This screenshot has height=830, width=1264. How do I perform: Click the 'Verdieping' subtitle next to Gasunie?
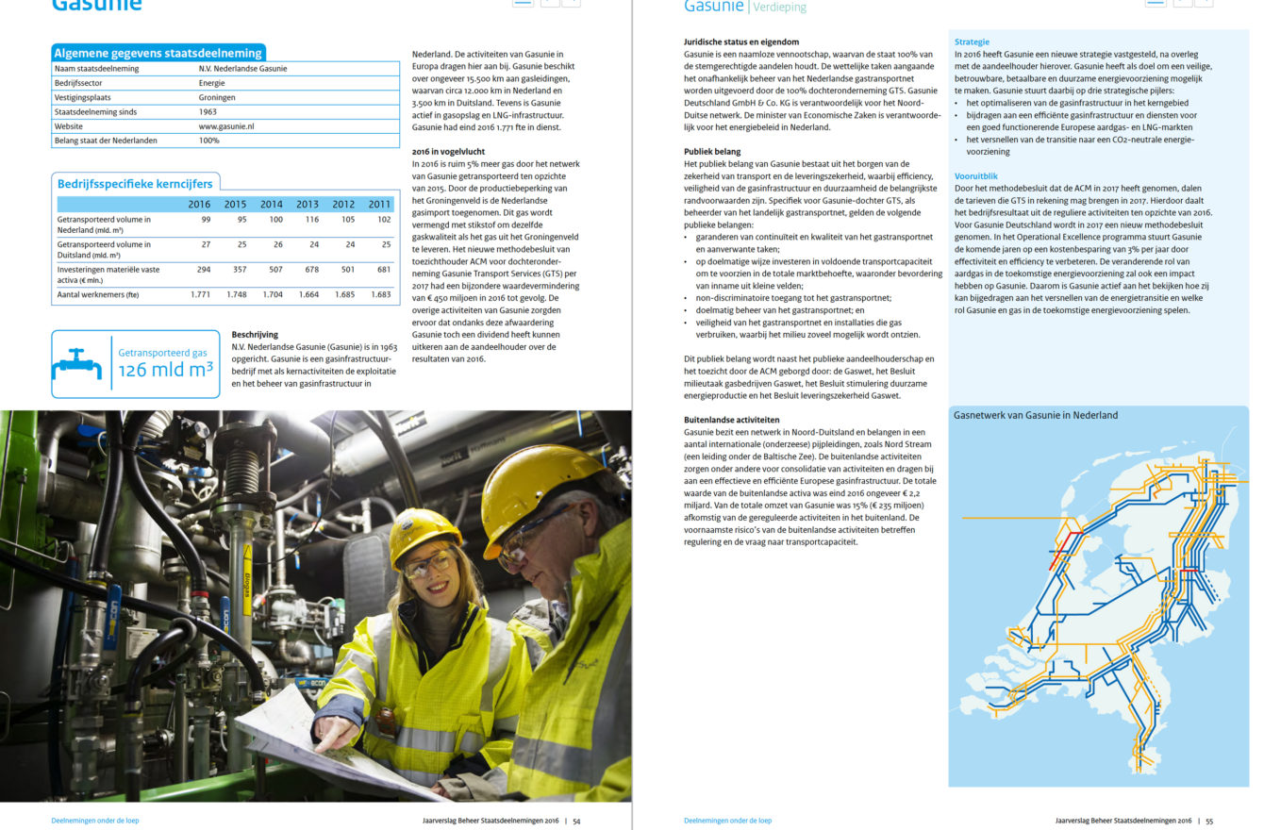click(780, 8)
